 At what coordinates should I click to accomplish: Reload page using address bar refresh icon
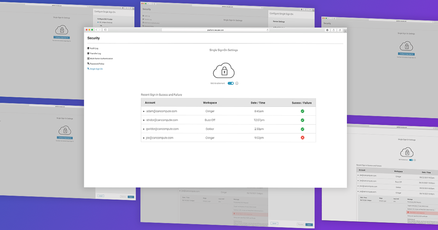267,30
